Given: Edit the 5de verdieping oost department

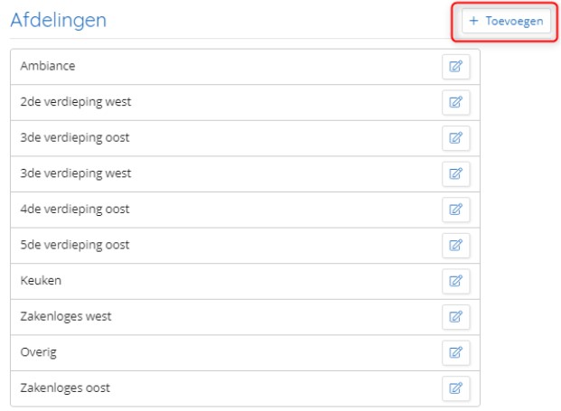Looking at the screenshot, I should (456, 246).
